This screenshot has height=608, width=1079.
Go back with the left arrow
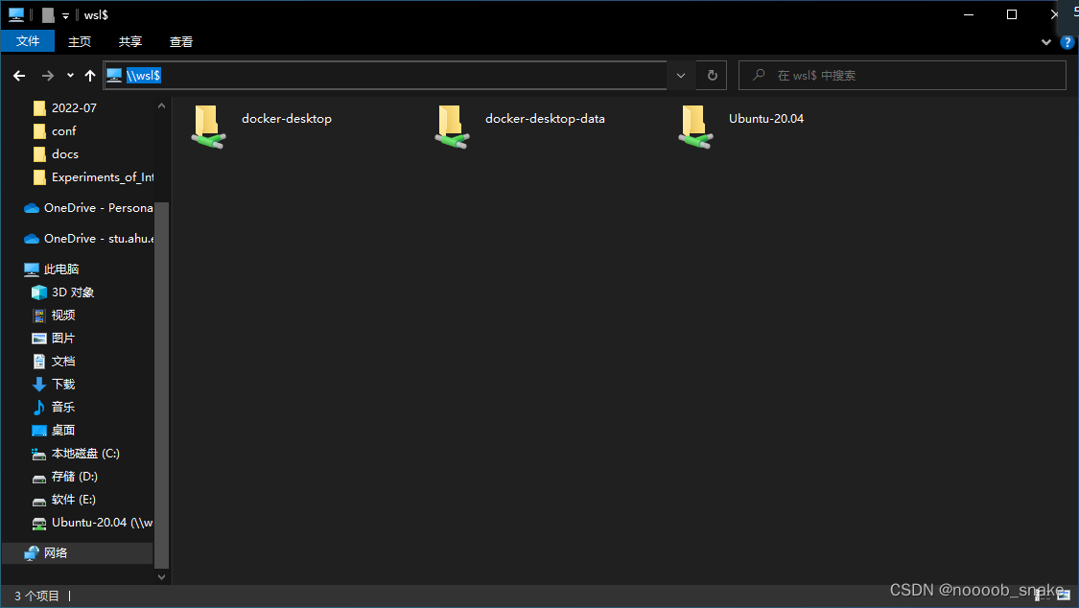point(19,76)
